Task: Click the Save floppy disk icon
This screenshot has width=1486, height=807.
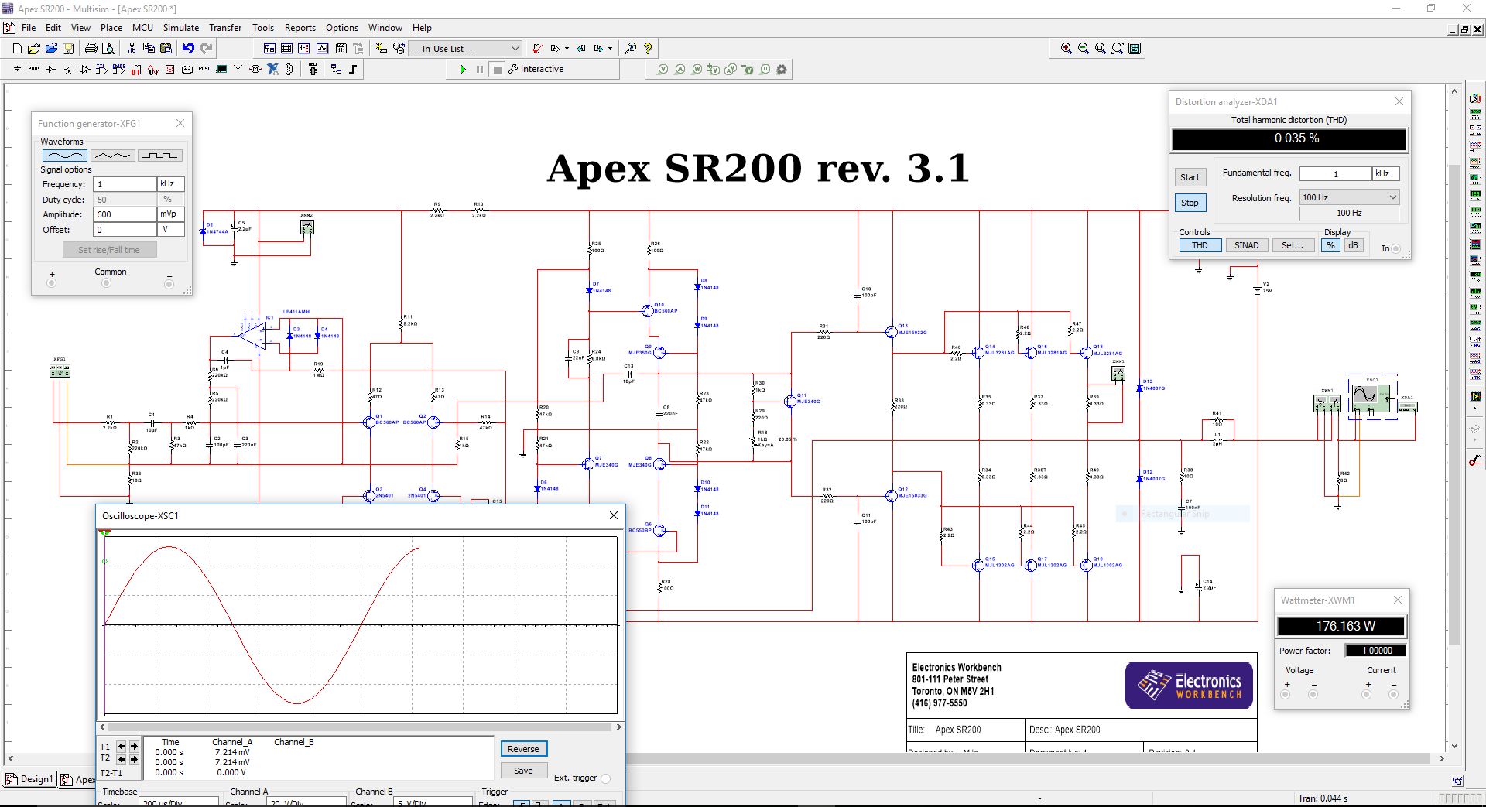Action: coord(68,48)
